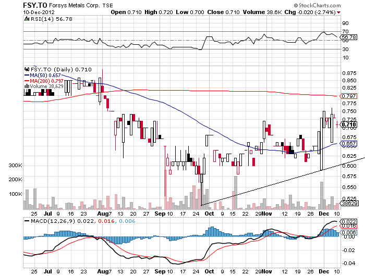Viewport: 365px width, 276px height.
Task: Click the RSI 56.78 value tag on right axis
Action: [348, 37]
